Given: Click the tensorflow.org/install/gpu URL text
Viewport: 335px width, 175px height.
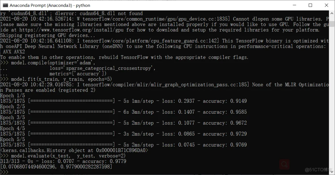Looking at the screenshot, I should (72, 30).
